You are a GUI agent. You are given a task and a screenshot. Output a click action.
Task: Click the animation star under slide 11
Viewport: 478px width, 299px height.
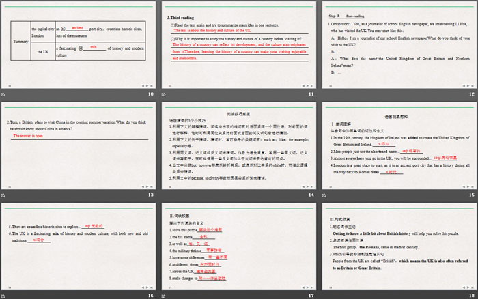pos(164,94)
